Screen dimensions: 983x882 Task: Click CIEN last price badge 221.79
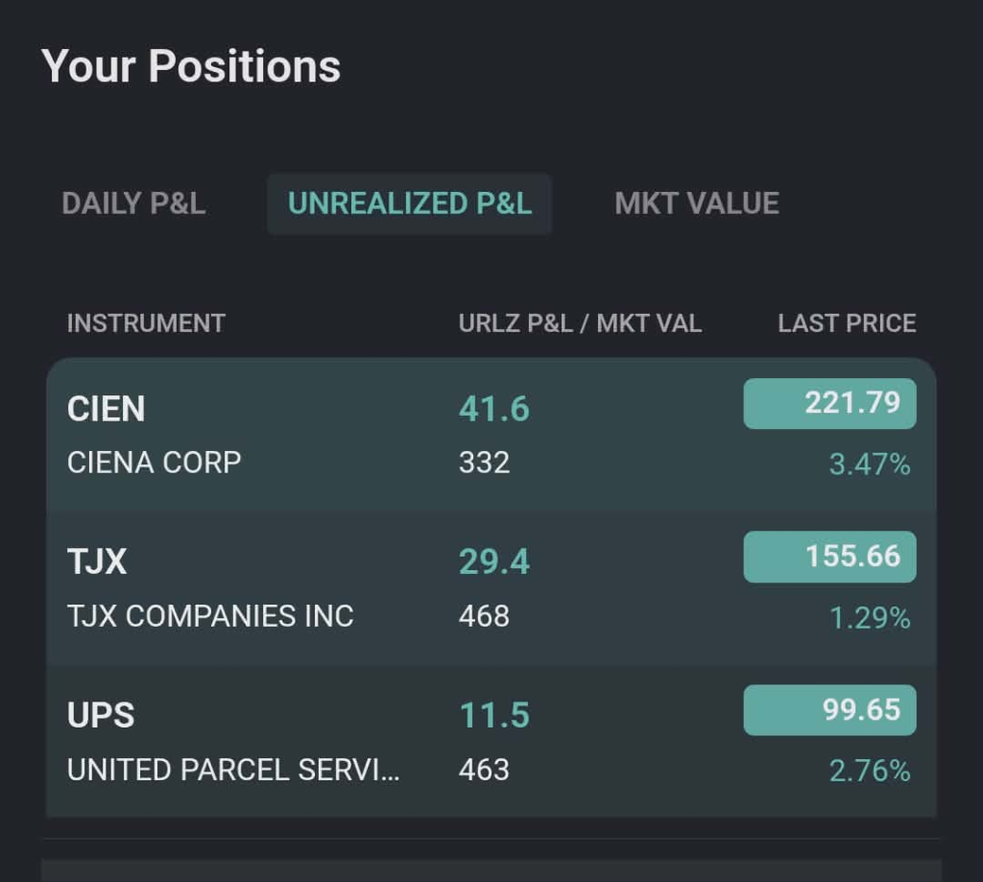829,403
